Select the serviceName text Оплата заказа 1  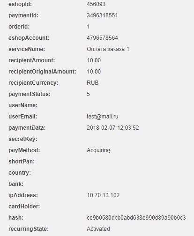108,49
